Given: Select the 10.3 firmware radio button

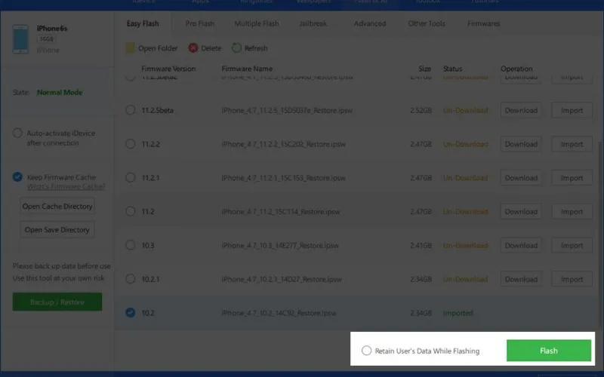Looking at the screenshot, I should tap(130, 245).
